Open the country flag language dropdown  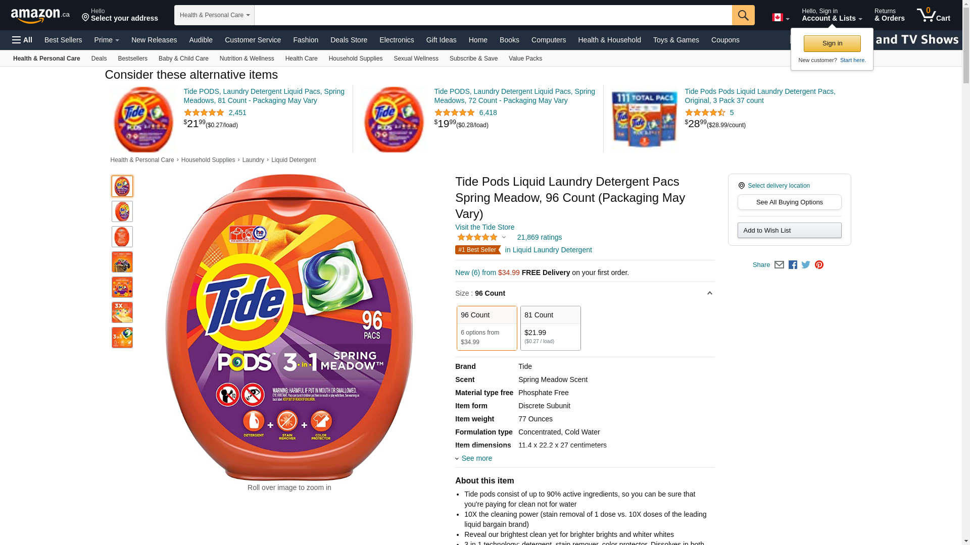[781, 18]
